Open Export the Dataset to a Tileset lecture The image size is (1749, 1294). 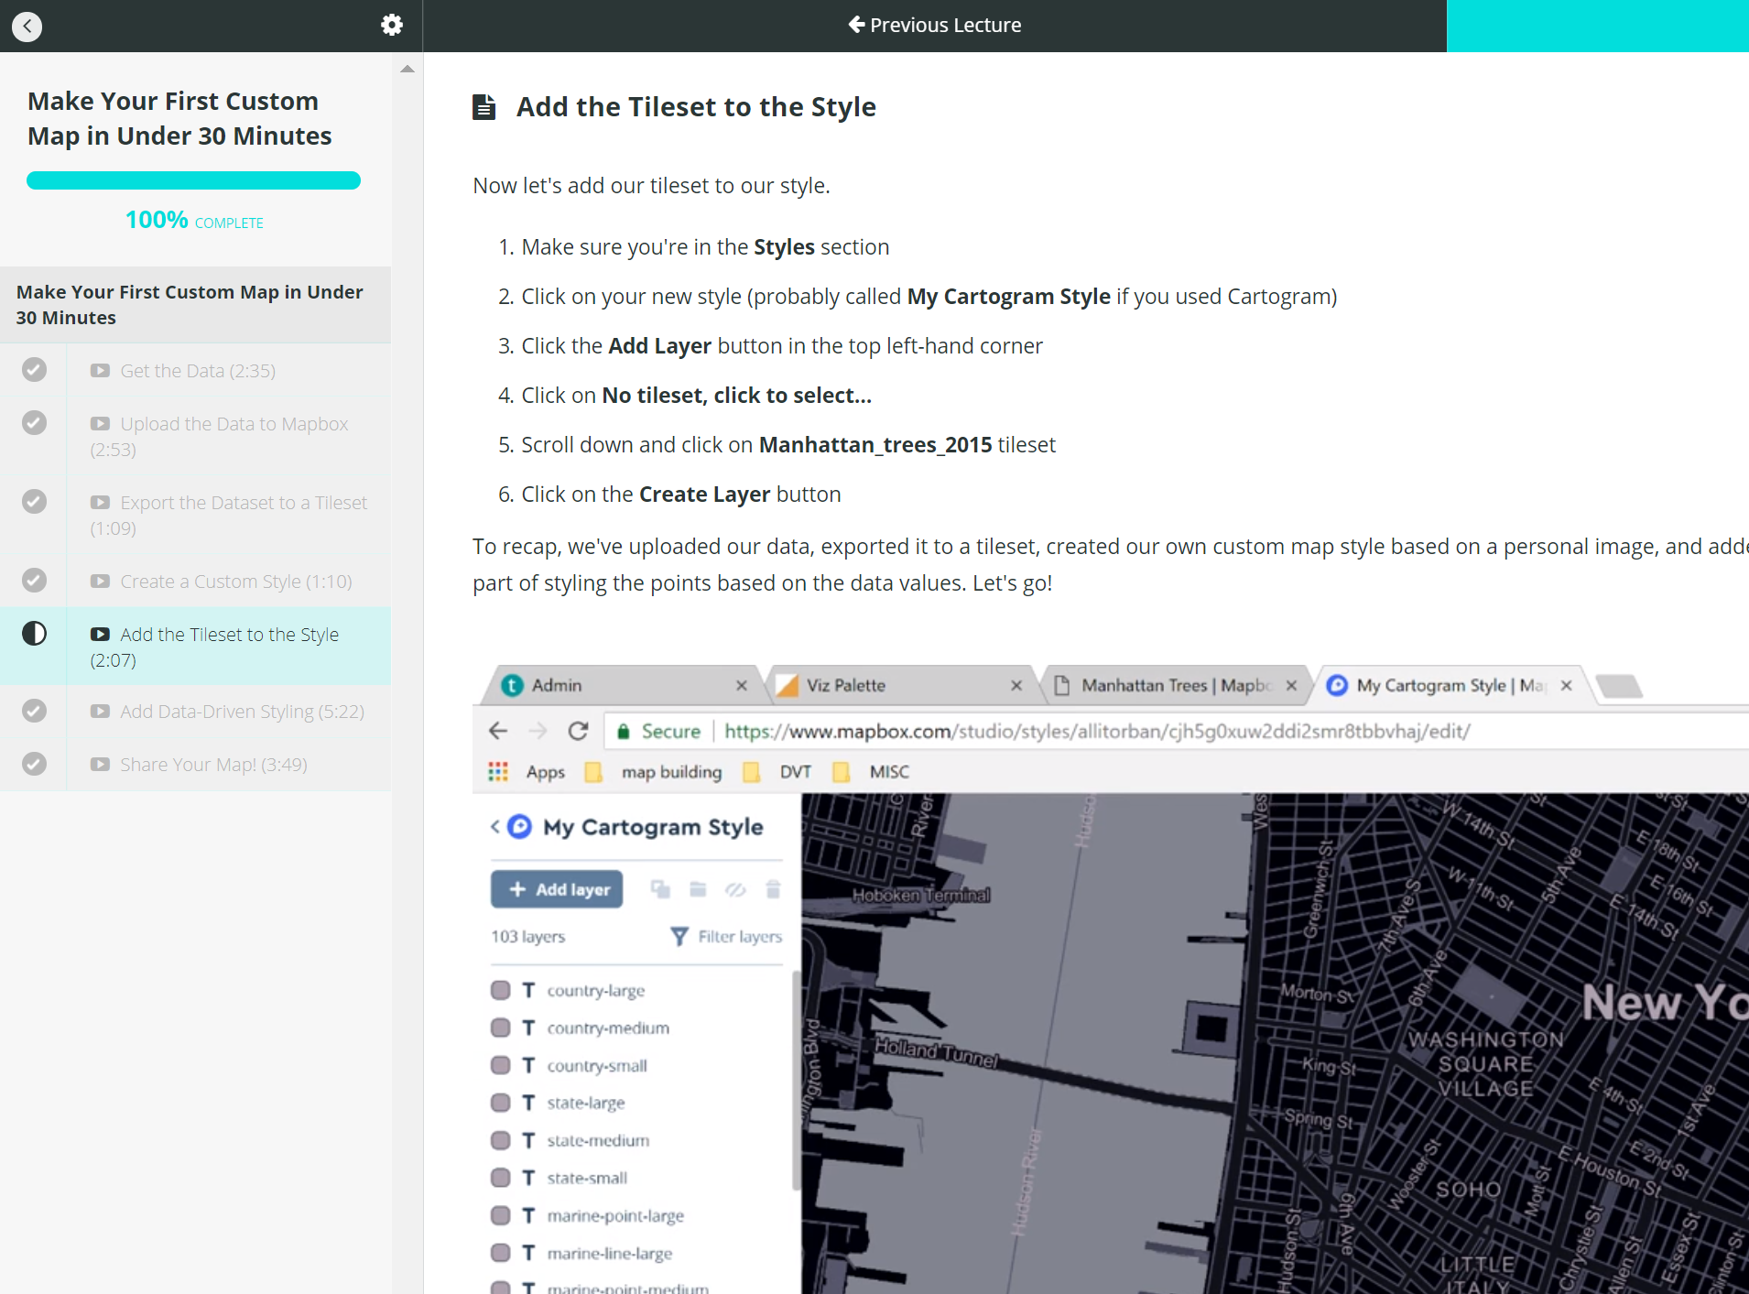click(229, 516)
